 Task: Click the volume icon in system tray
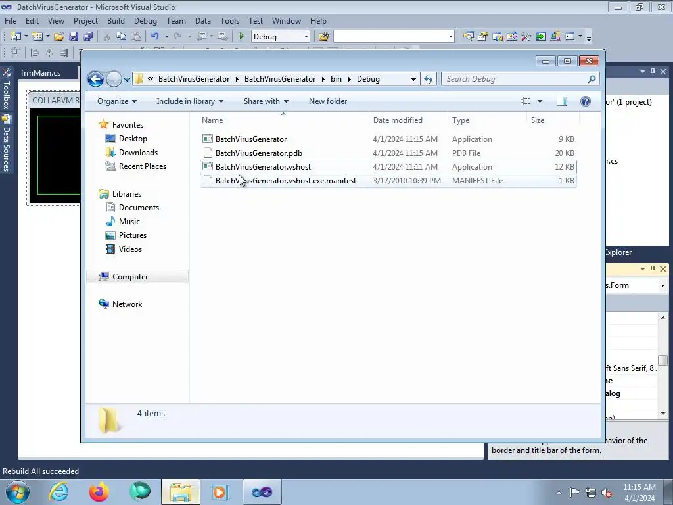coord(607,493)
